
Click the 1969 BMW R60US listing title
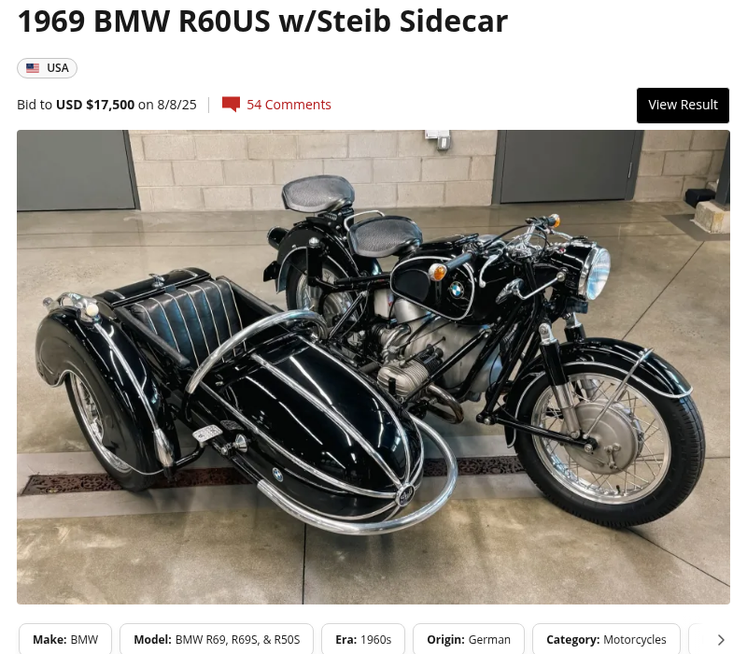[x=262, y=21]
